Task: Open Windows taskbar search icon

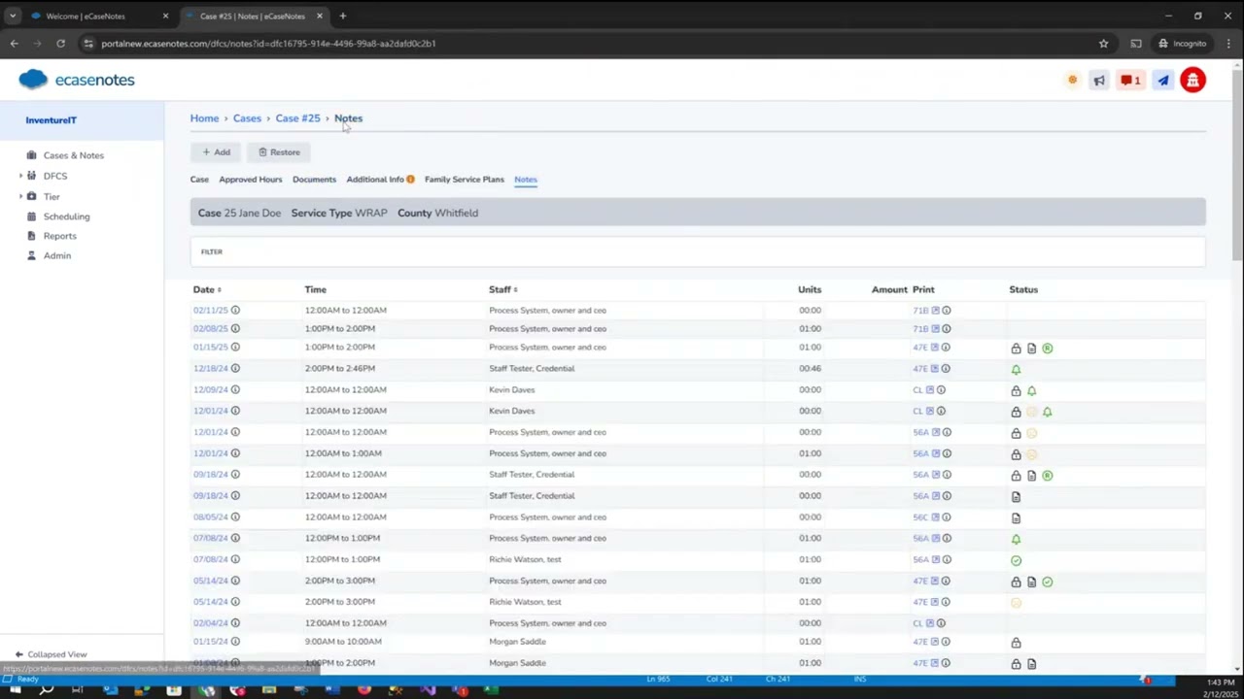Action: click(x=46, y=690)
